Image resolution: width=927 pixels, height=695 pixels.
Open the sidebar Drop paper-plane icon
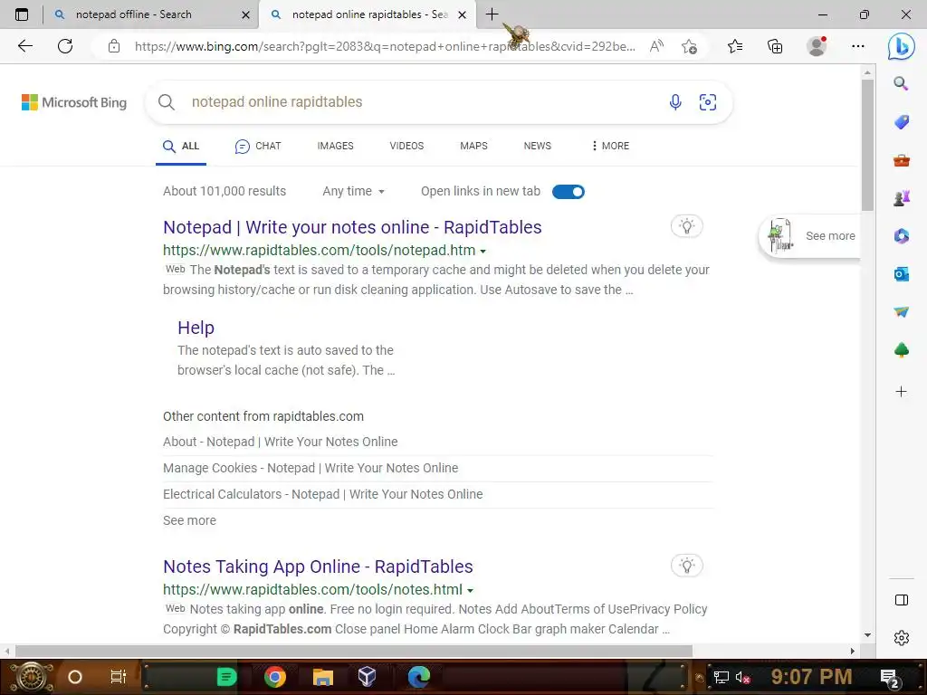coord(901,312)
